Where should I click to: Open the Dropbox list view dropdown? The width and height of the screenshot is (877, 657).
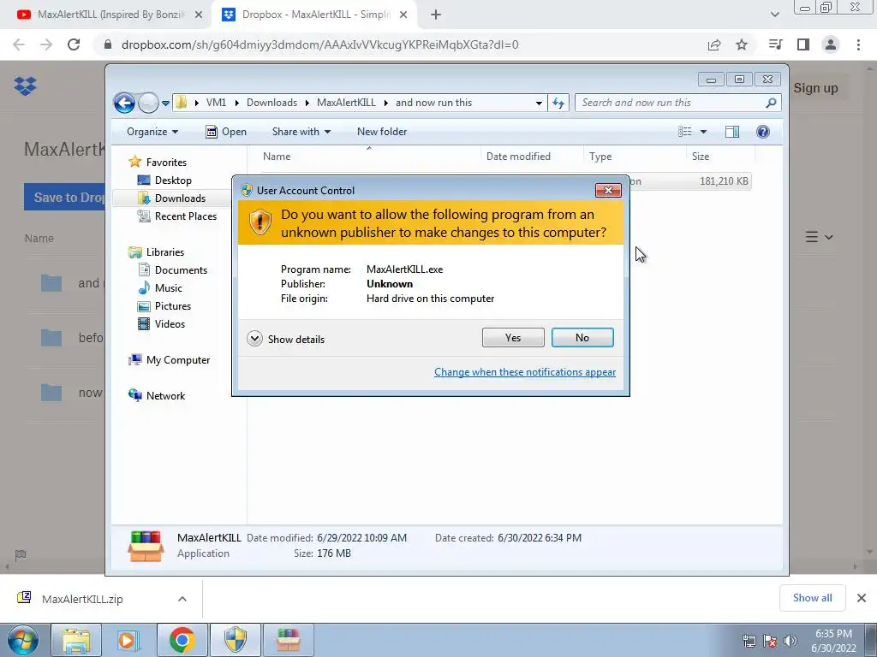tap(820, 238)
